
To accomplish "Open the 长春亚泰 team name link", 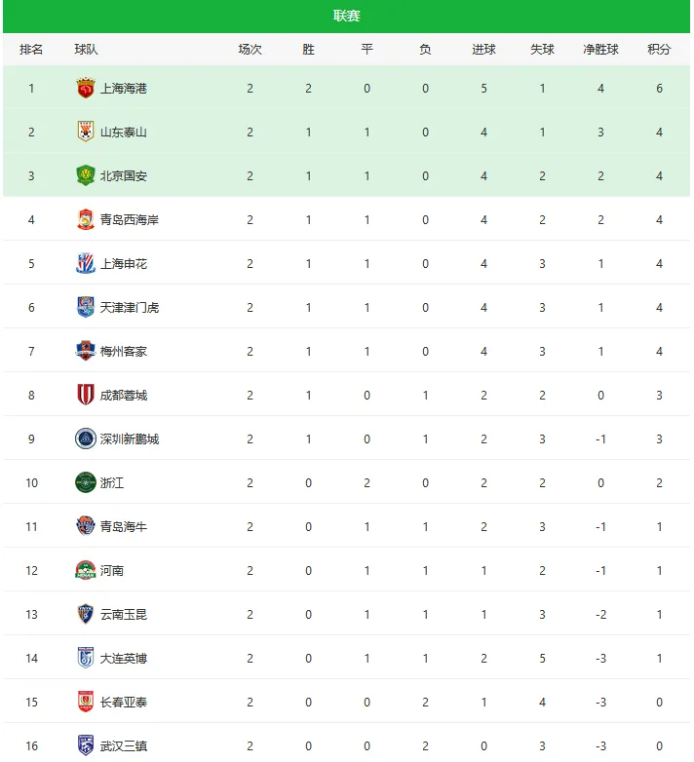I will click(124, 702).
